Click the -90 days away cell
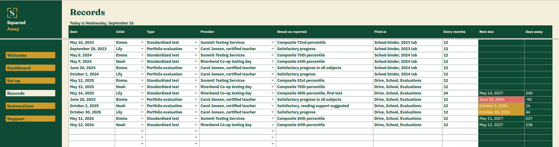This screenshot has width=559, height=147. tap(538, 100)
